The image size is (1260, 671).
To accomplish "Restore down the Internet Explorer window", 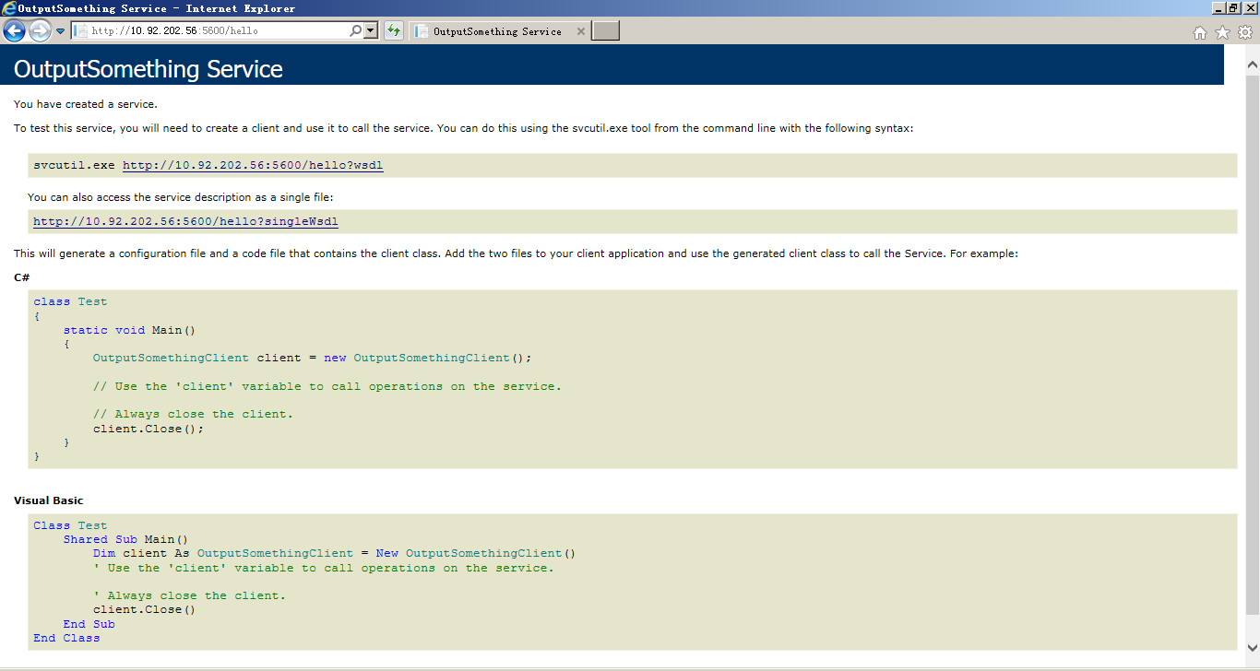I will 1233,8.
